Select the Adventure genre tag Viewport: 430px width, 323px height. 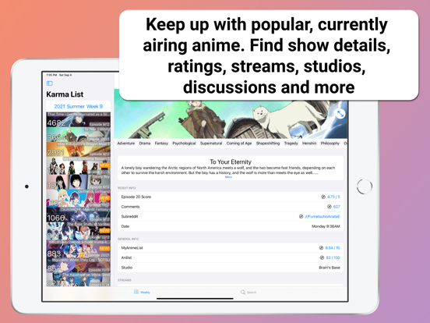126,144
